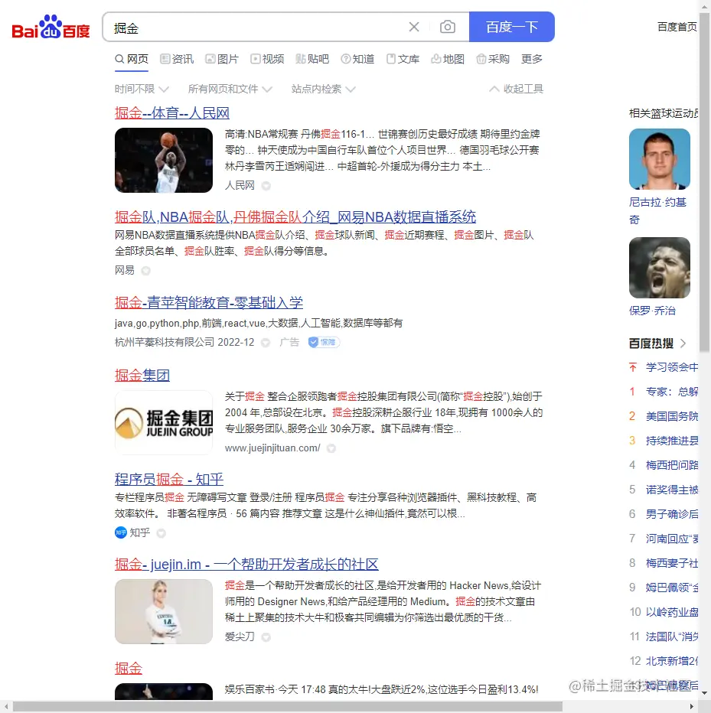The height and width of the screenshot is (713, 711).
Task: Click the 知乎 source logo icon
Action: pyautogui.click(x=121, y=532)
